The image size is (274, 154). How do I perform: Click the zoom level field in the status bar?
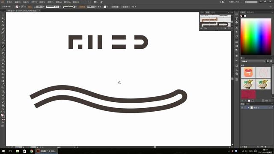point(18,147)
